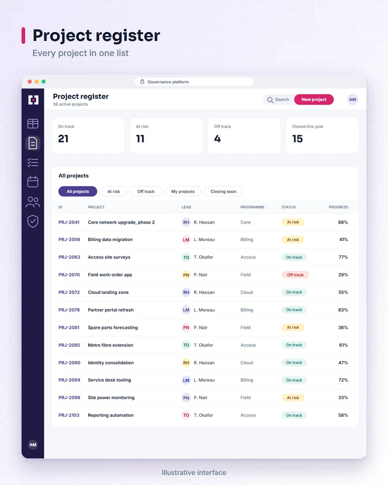Open the table dashboard sidebar icon
Image resolution: width=388 pixels, height=485 pixels.
(x=33, y=124)
